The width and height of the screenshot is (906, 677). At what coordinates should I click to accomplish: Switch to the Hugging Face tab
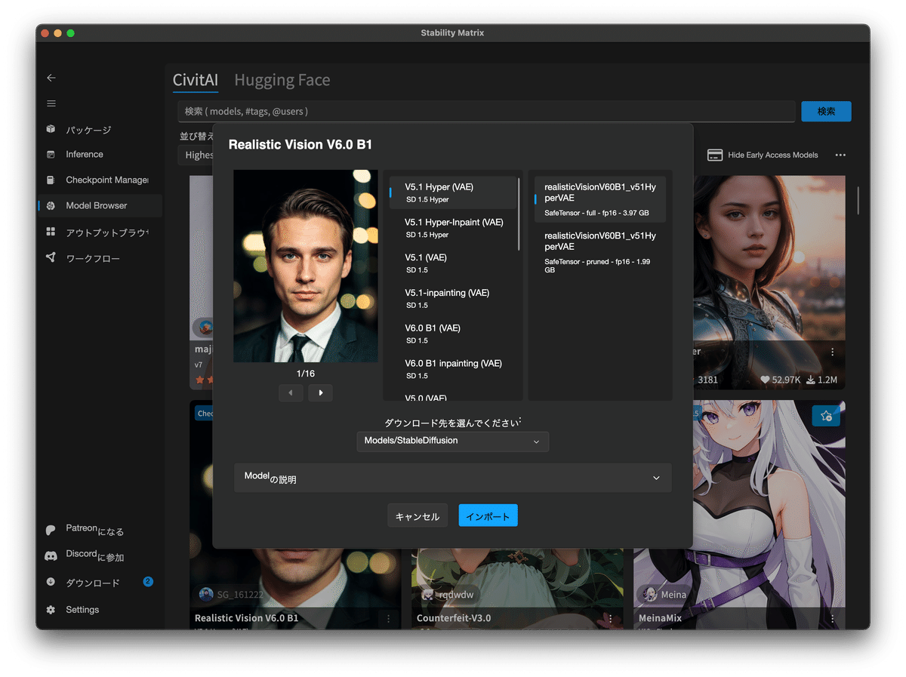[282, 80]
